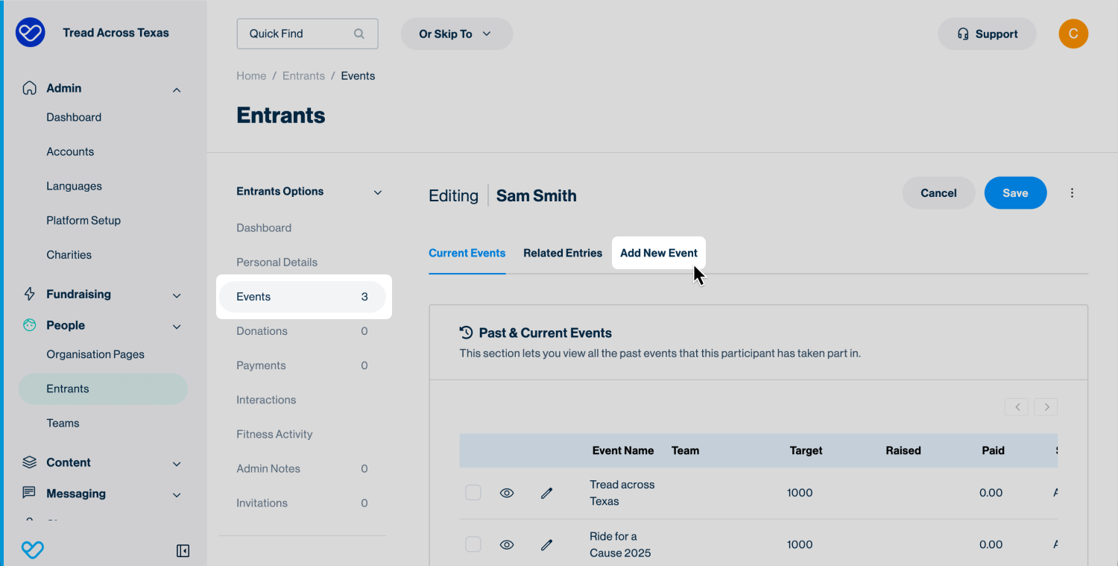The width and height of the screenshot is (1118, 566).
Task: Click the Quick Find search field
Action: 298,34
